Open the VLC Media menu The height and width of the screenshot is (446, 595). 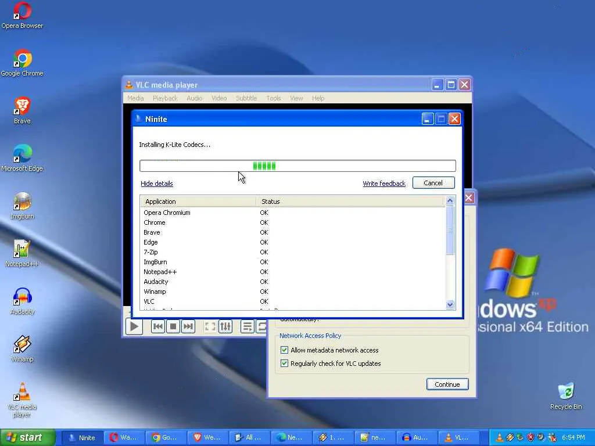(135, 98)
